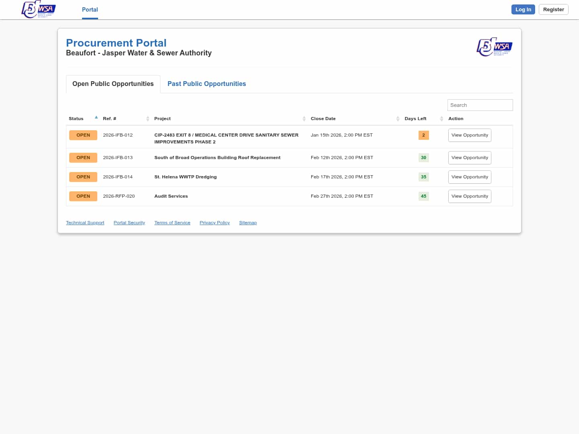Sort by Close Date column arrows
Screen dimensions: 579x434
398,119
